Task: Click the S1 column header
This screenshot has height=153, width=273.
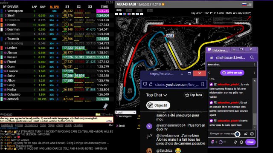Action: tap(67, 7)
